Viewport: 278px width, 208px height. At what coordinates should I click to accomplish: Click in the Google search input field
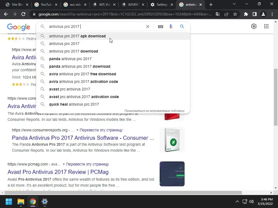(x=96, y=27)
